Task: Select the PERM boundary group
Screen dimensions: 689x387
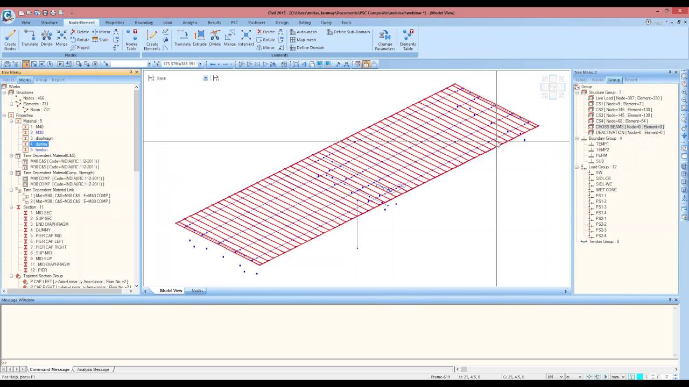Action: (601, 155)
